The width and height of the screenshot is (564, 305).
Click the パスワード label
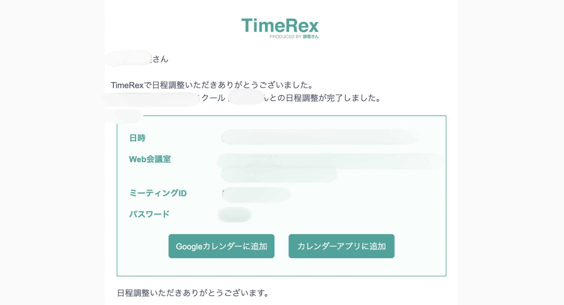(x=149, y=214)
